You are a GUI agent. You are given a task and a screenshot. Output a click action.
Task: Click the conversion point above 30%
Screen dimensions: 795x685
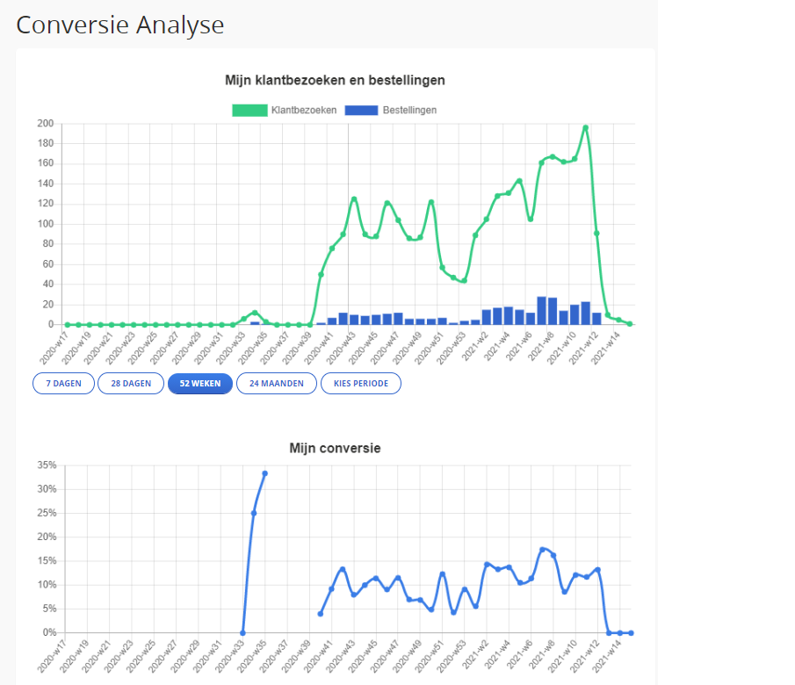264,473
